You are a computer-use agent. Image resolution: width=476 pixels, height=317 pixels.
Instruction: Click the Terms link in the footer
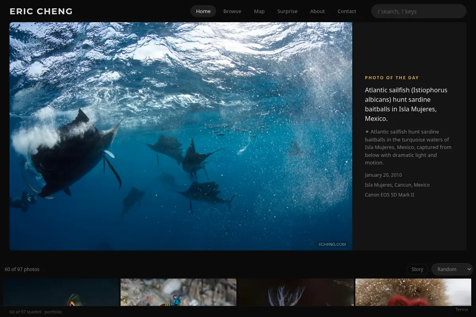click(x=462, y=309)
